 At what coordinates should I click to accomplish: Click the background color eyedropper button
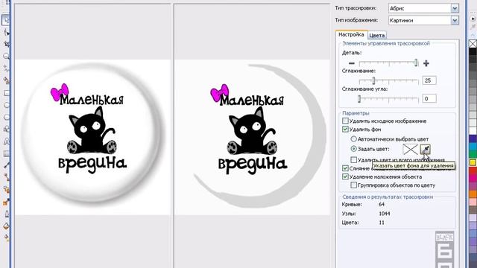point(426,149)
